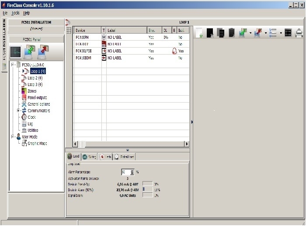Viewport: 306px width, 227px height.
Task: Switch to the Global load tab
Action: tap(124, 157)
